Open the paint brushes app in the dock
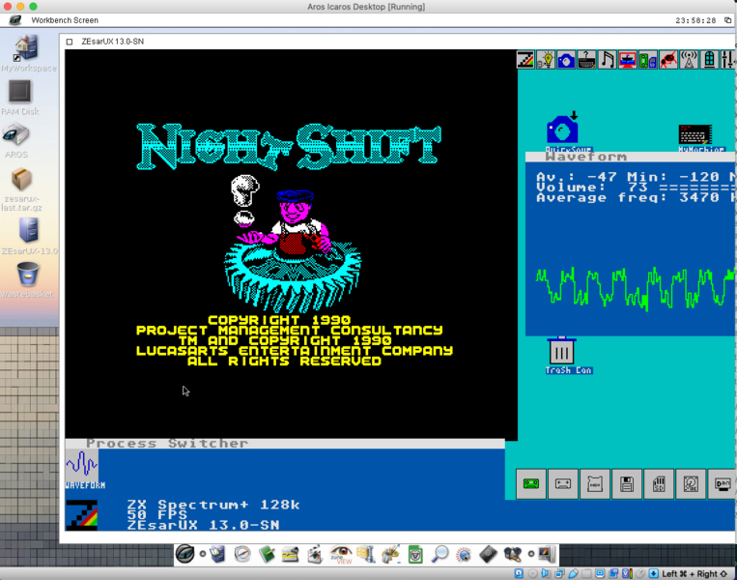This screenshot has height=580, width=737. (391, 554)
